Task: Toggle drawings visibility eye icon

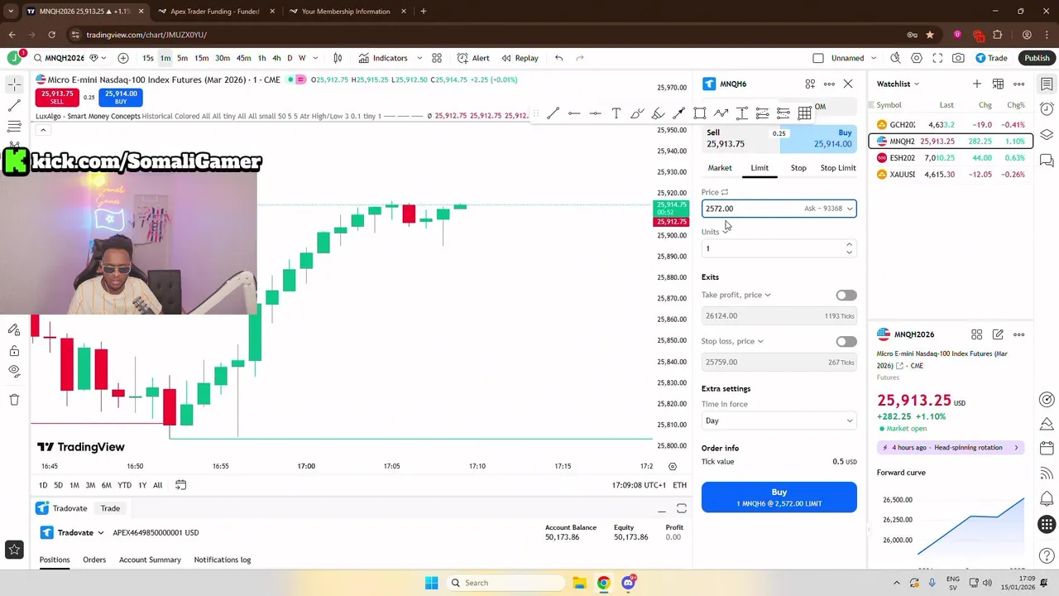Action: 14,371
